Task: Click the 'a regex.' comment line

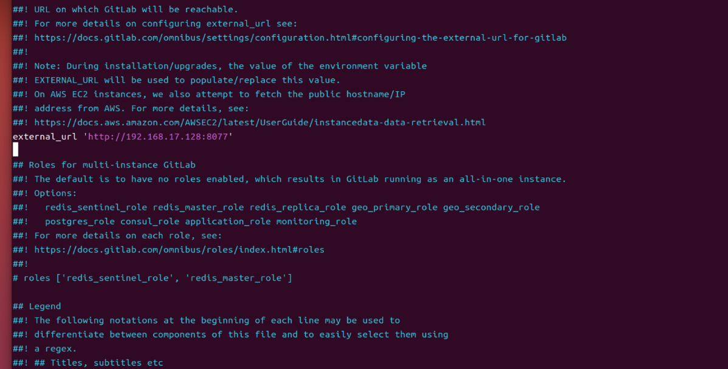Action: click(44, 348)
